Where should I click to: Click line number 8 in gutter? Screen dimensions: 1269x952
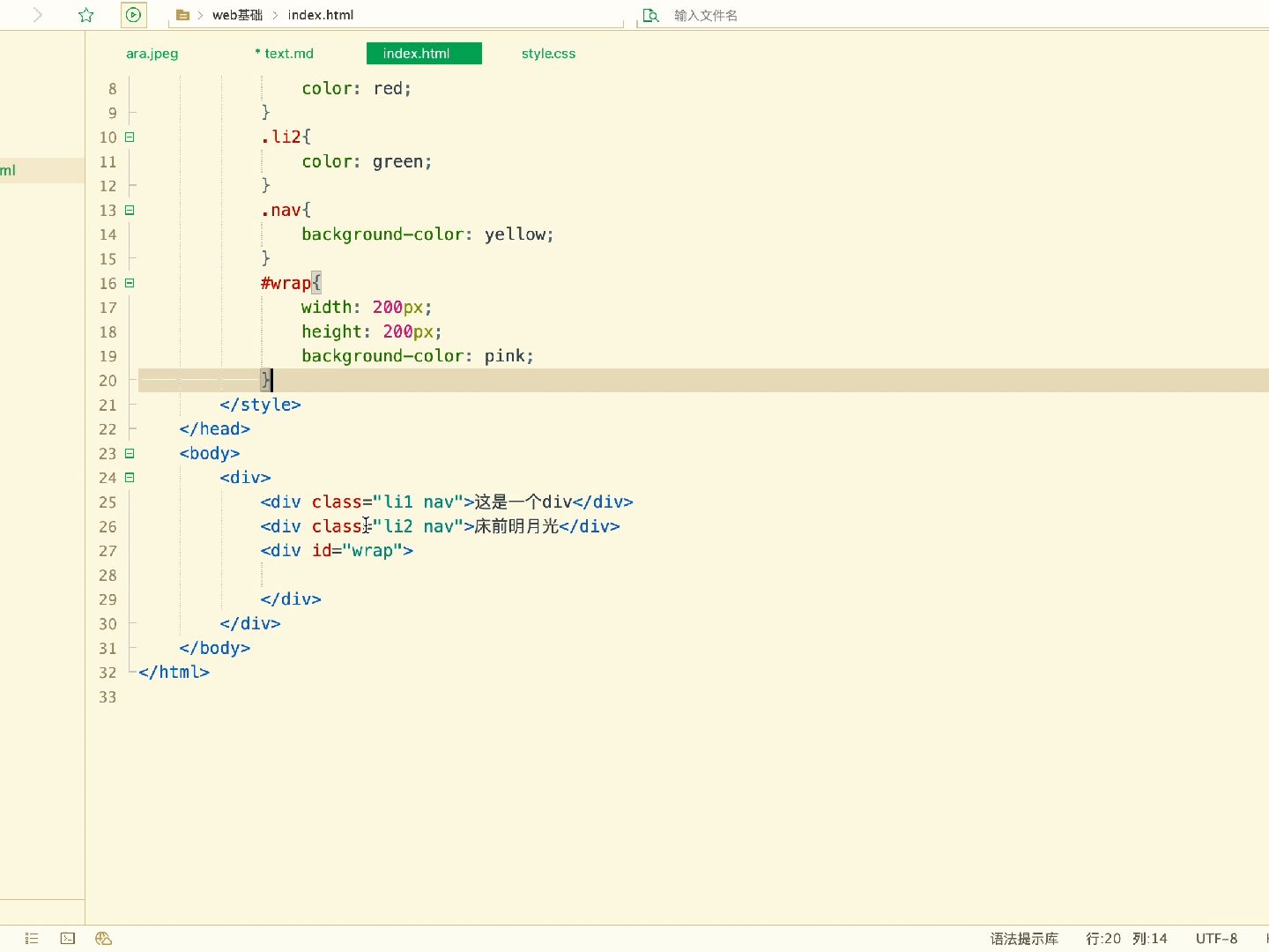coord(112,89)
